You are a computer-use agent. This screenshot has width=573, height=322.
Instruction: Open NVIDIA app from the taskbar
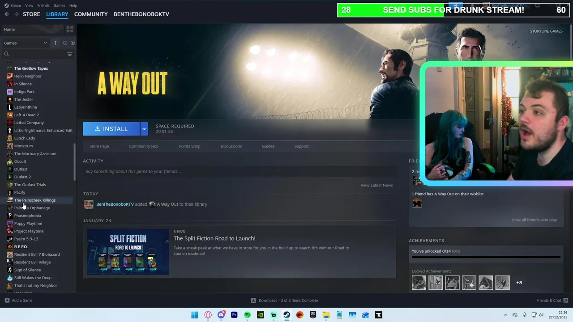(261, 315)
